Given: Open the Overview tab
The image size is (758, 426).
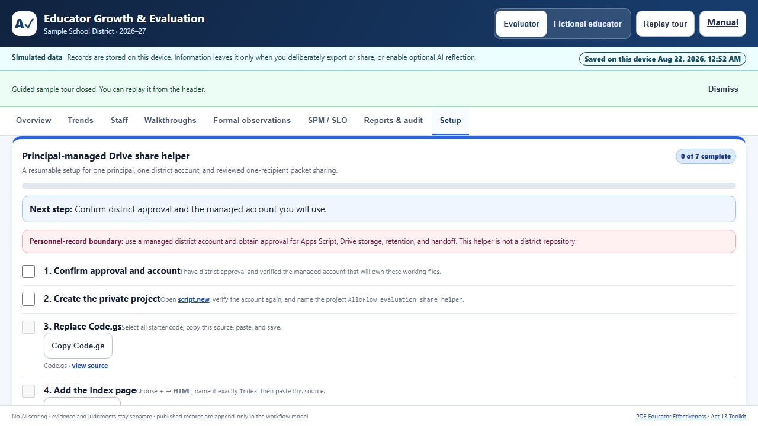Looking at the screenshot, I should click(34, 120).
